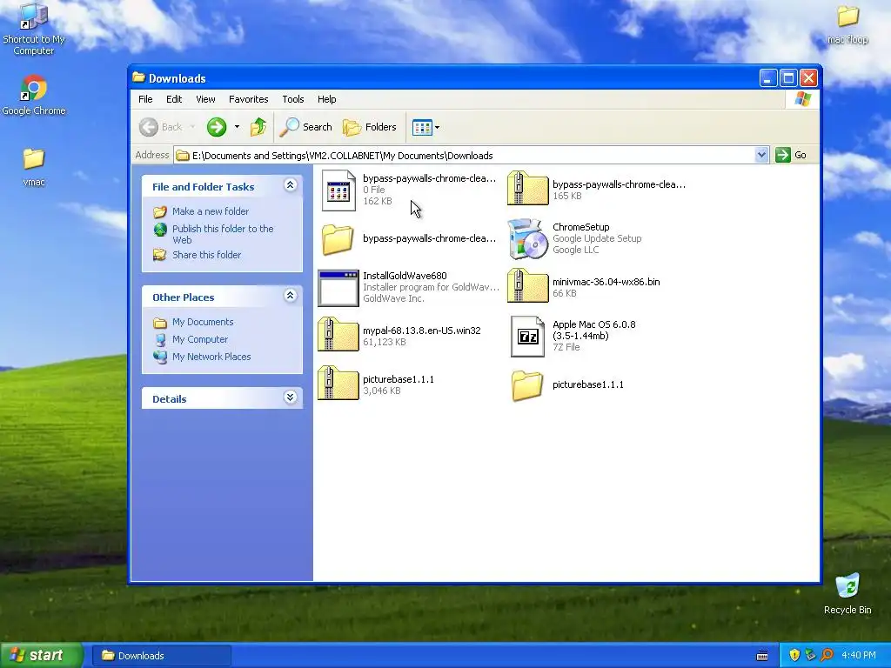Click the network connection tray icon
The image size is (891, 668).
pos(810,656)
